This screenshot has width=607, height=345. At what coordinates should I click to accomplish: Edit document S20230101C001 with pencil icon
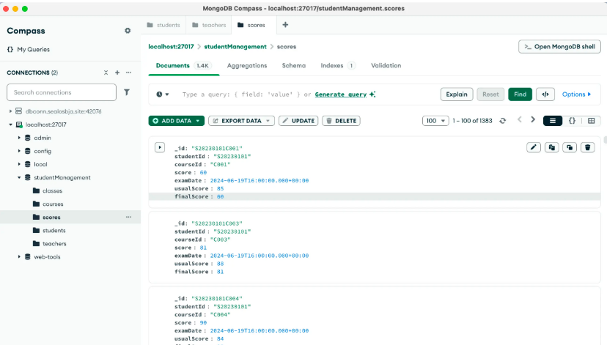pyautogui.click(x=534, y=147)
